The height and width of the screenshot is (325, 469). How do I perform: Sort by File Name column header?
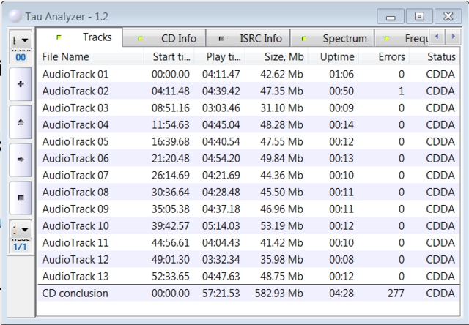coord(66,56)
